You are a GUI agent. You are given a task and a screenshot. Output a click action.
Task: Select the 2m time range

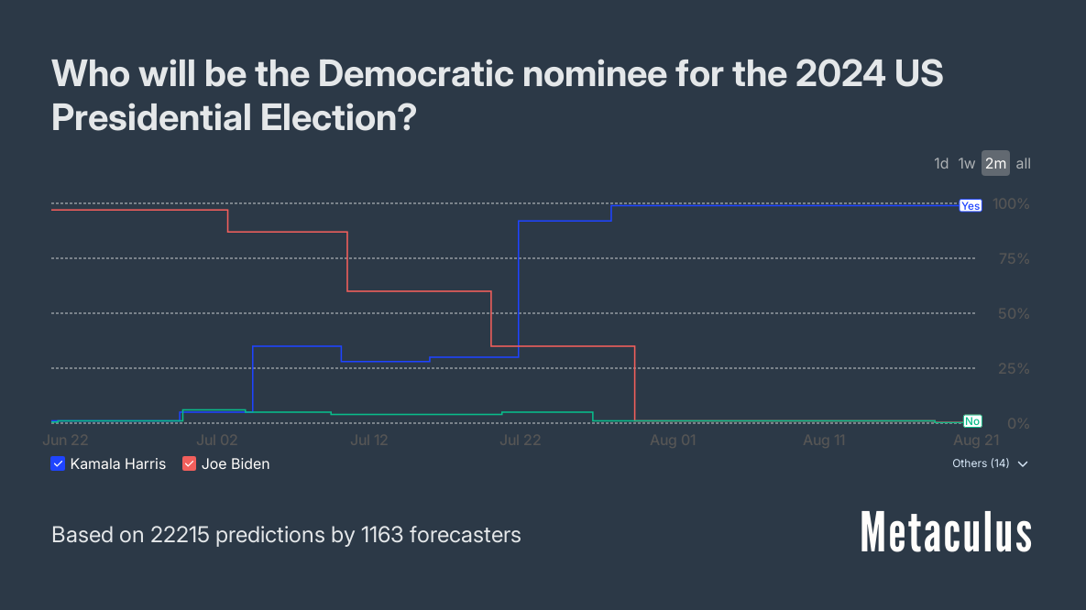click(x=995, y=164)
